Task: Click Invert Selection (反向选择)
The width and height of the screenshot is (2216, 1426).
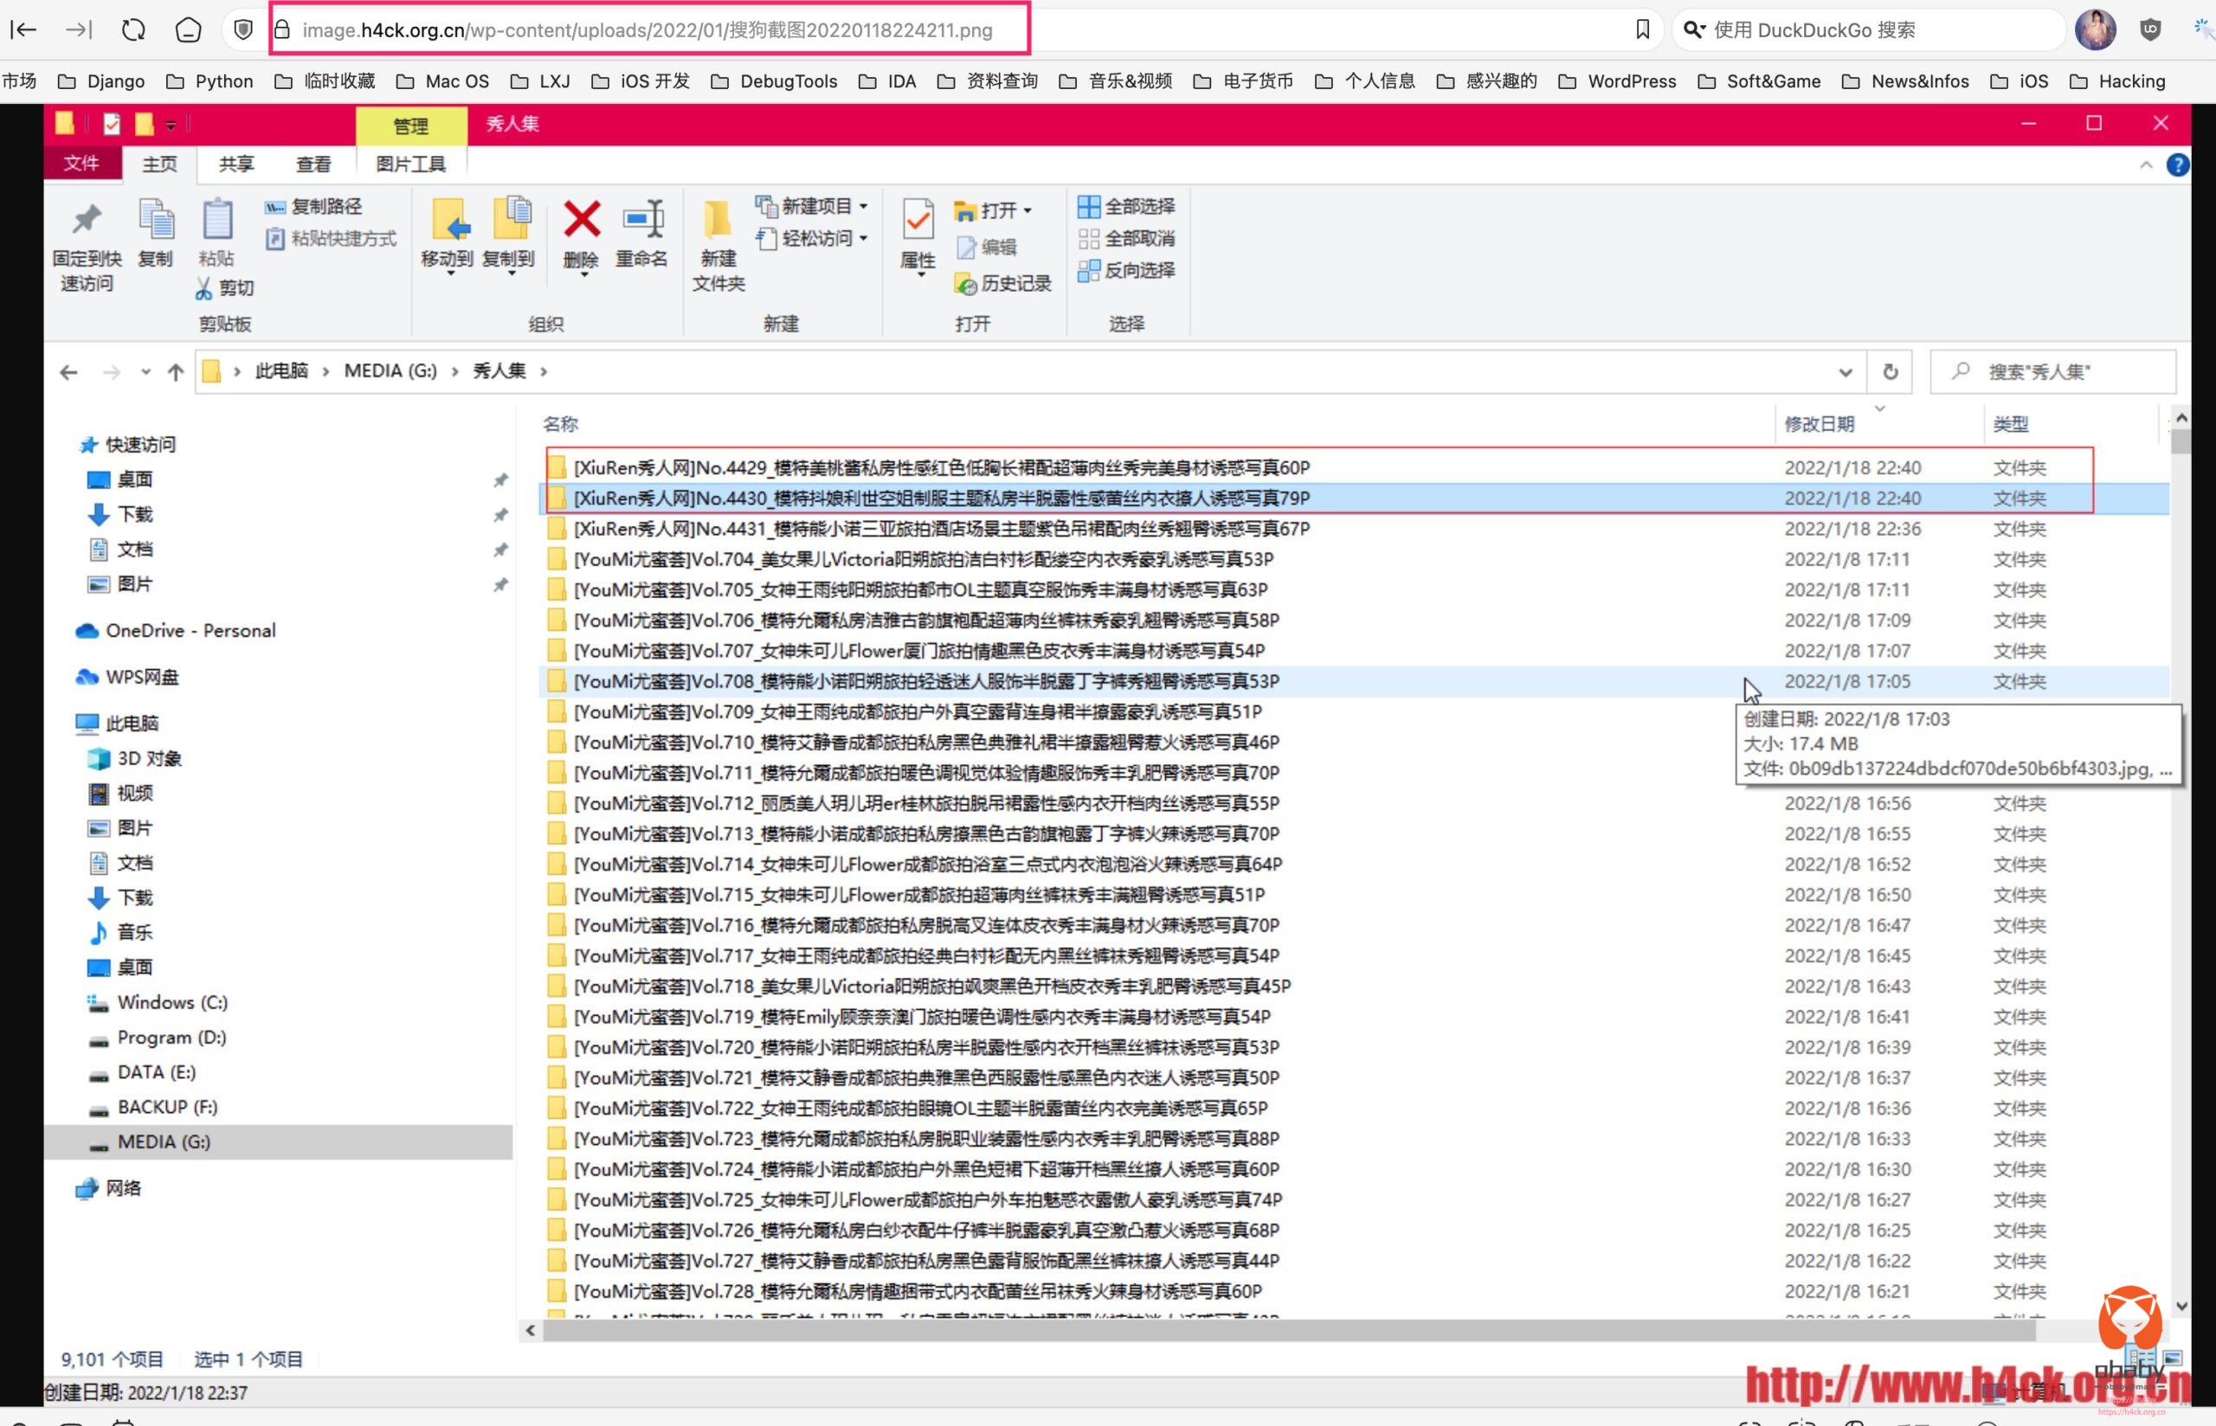Action: (x=1127, y=270)
